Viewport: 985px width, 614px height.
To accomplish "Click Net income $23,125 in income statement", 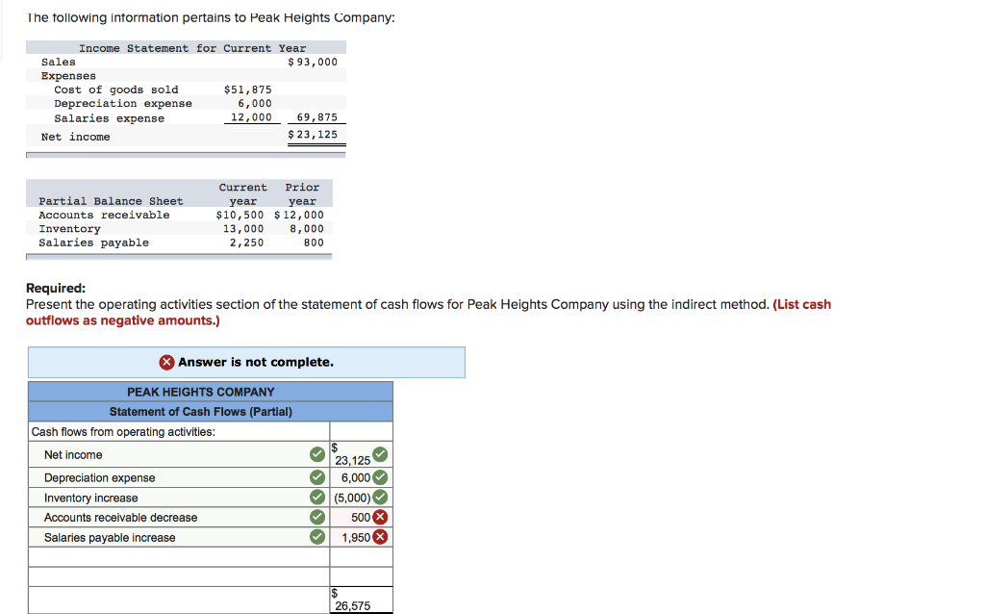I will [x=313, y=135].
